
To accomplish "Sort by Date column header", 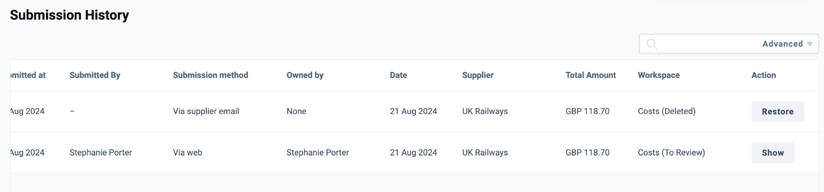I will click(x=398, y=75).
